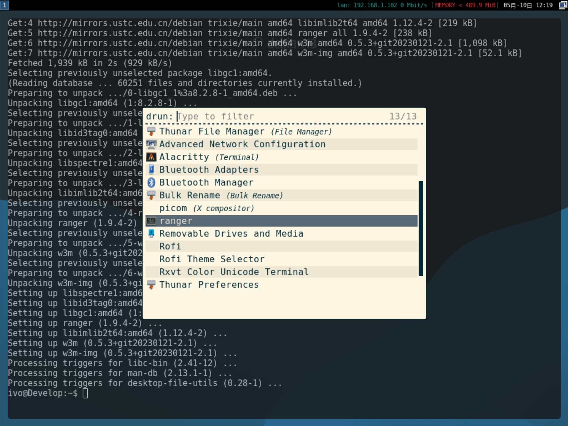Launch Thunar File Manager from the list

click(x=281, y=131)
